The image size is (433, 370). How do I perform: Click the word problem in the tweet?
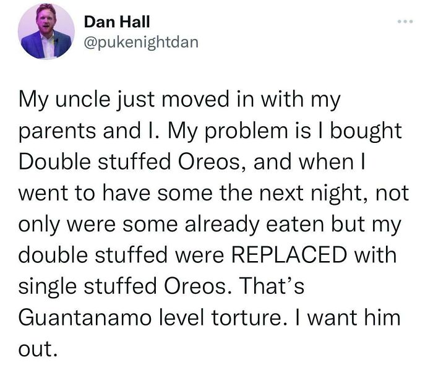242,131
